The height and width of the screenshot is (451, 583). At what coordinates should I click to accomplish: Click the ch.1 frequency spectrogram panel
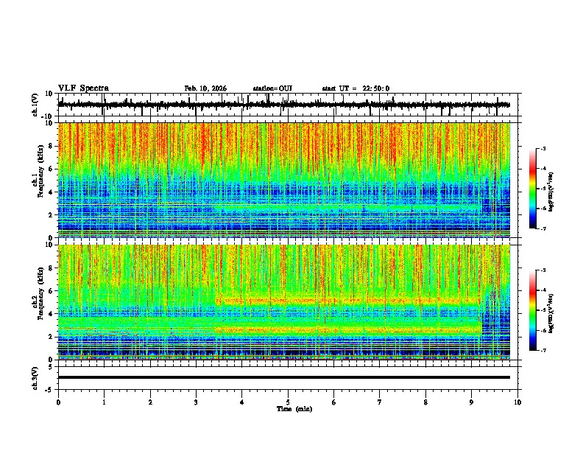(284, 180)
